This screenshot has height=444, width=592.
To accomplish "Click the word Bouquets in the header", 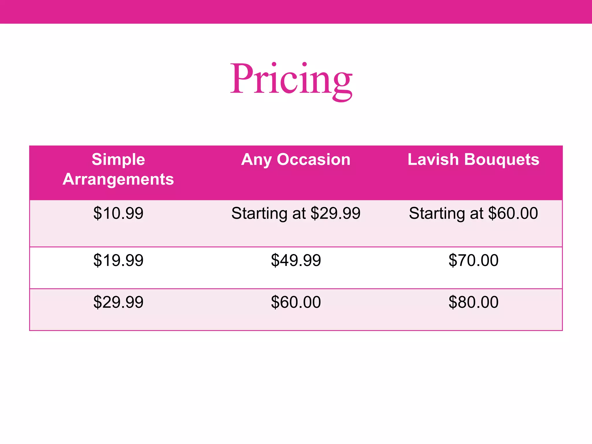I will pyautogui.click(x=502, y=160).
